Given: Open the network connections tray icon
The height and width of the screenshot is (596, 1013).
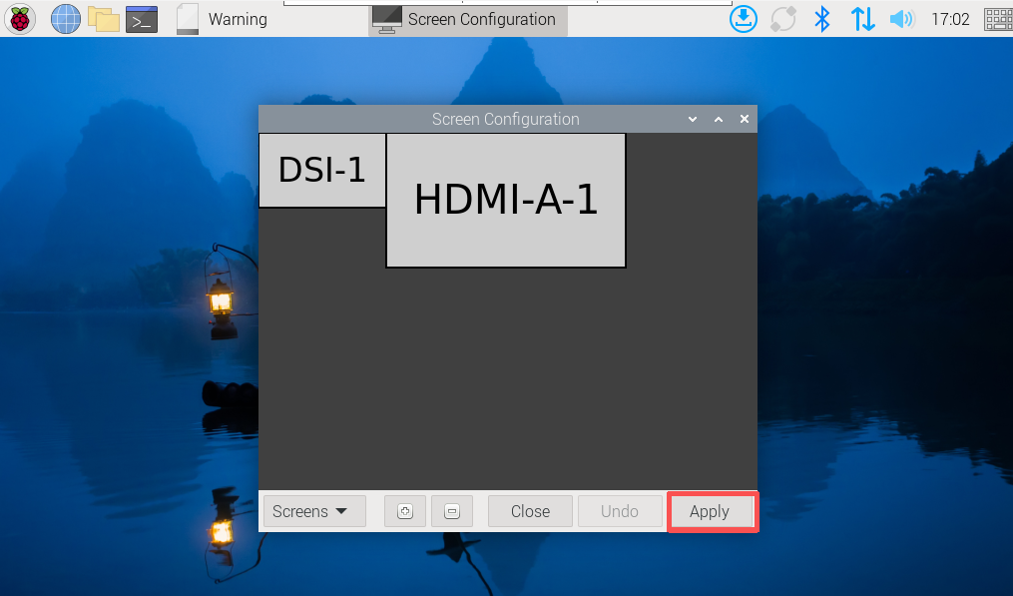Looking at the screenshot, I should pos(862,18).
